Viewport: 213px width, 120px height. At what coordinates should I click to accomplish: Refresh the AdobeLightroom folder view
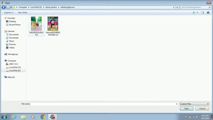point(177,7)
